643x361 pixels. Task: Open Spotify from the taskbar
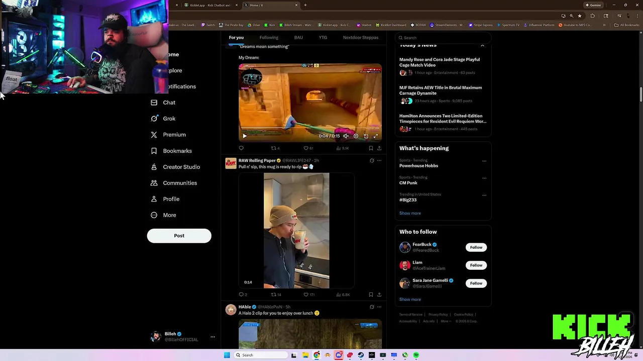coord(416,355)
